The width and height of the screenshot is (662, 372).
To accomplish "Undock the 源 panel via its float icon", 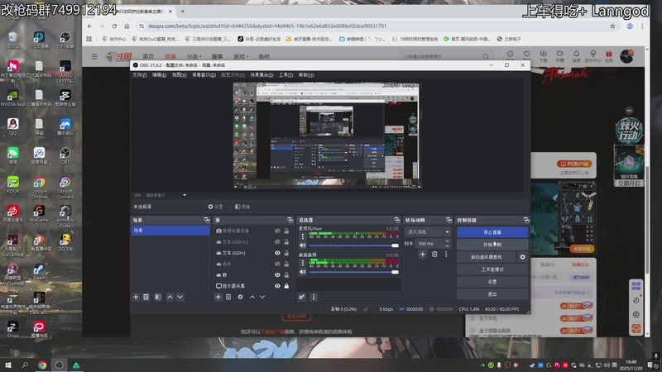I will point(290,220).
